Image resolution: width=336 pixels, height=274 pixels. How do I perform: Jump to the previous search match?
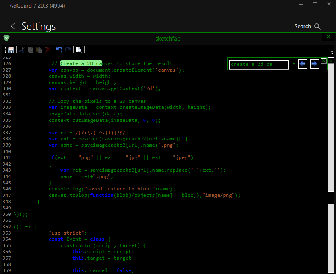coord(303,64)
